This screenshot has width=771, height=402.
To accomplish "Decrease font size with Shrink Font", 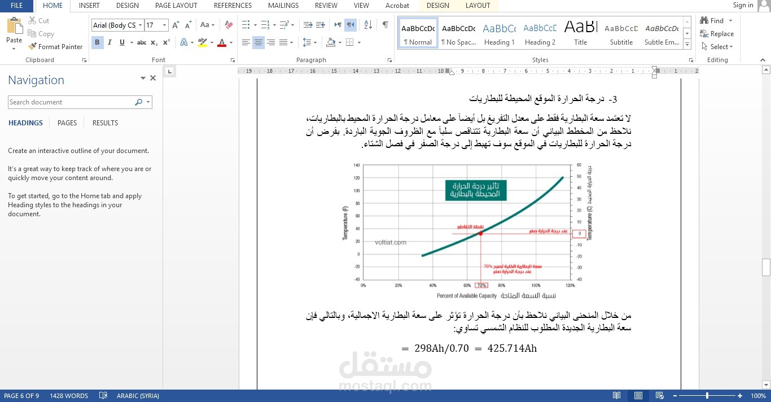I will pos(188,25).
